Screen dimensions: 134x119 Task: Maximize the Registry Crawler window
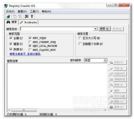[116, 5]
